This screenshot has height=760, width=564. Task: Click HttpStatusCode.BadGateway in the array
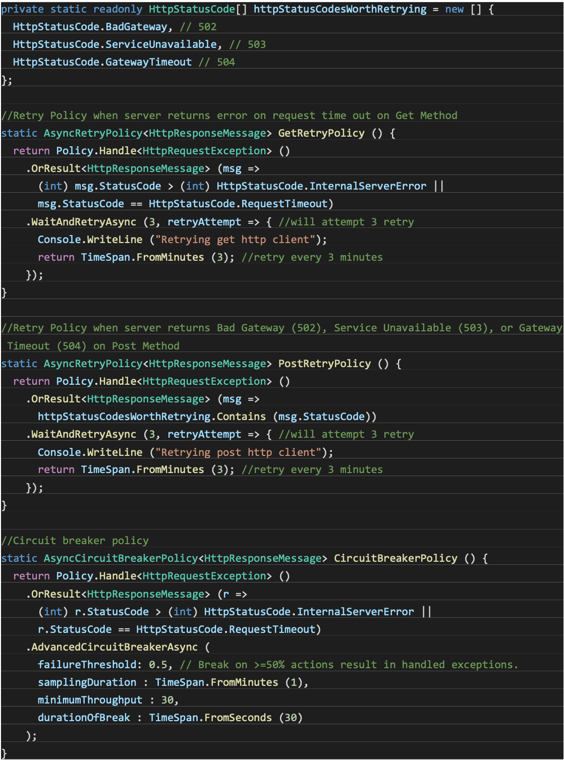pyautogui.click(x=90, y=27)
